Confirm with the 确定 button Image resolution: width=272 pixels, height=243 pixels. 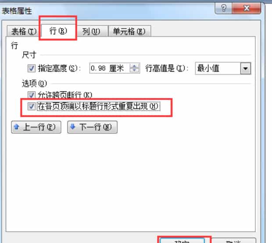point(182,240)
